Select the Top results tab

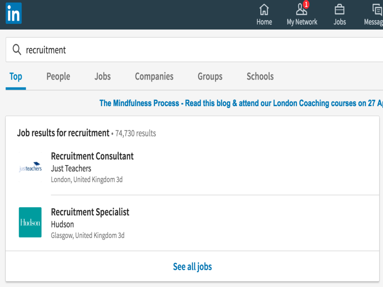point(16,77)
